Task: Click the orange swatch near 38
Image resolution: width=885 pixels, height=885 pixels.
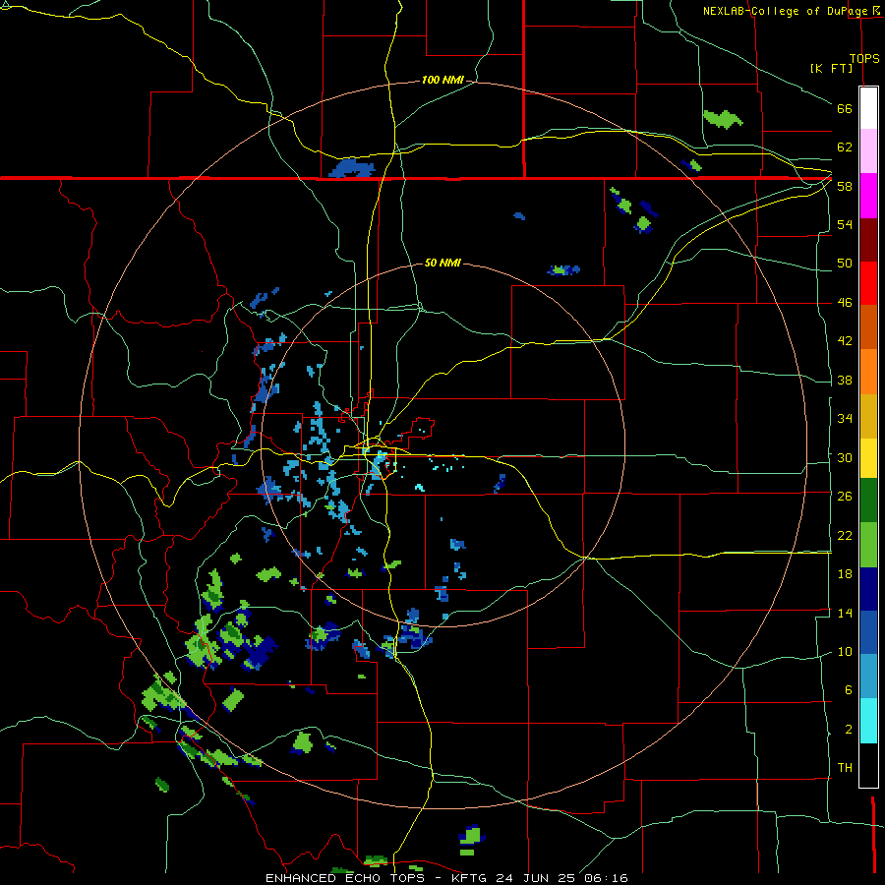Action: [868, 372]
